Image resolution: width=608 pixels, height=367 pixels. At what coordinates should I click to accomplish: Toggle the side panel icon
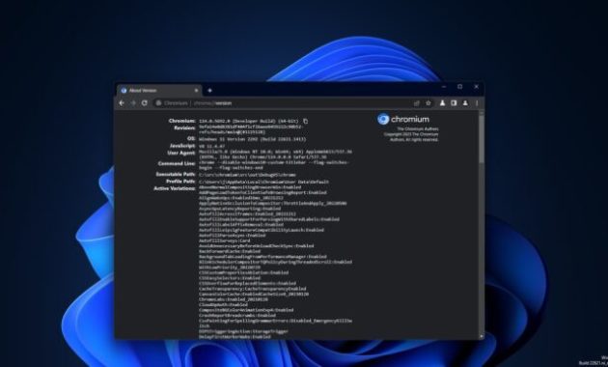point(454,103)
